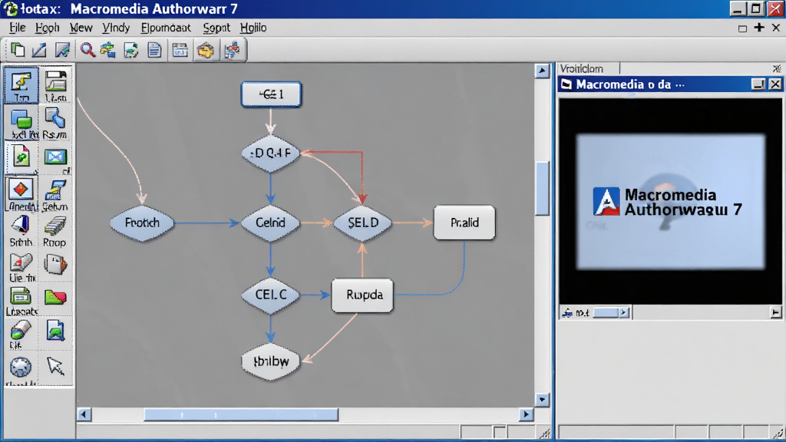Viewport: 786px width, 442px height.
Task: Minimize the Macromedia o da preview window
Action: (x=758, y=84)
